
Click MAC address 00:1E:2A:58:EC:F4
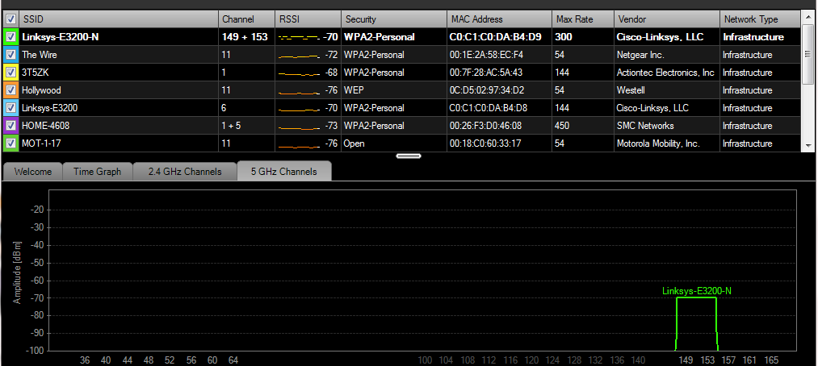point(499,55)
